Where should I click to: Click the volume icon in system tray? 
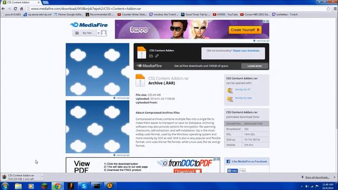pos(306,186)
